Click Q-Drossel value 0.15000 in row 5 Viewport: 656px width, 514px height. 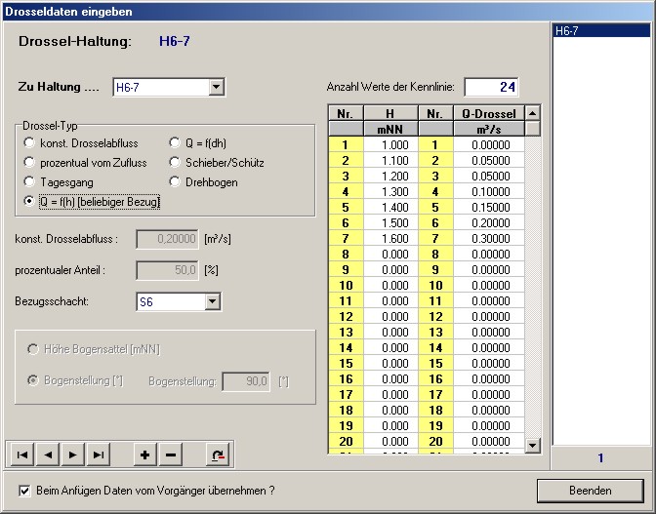pos(489,208)
